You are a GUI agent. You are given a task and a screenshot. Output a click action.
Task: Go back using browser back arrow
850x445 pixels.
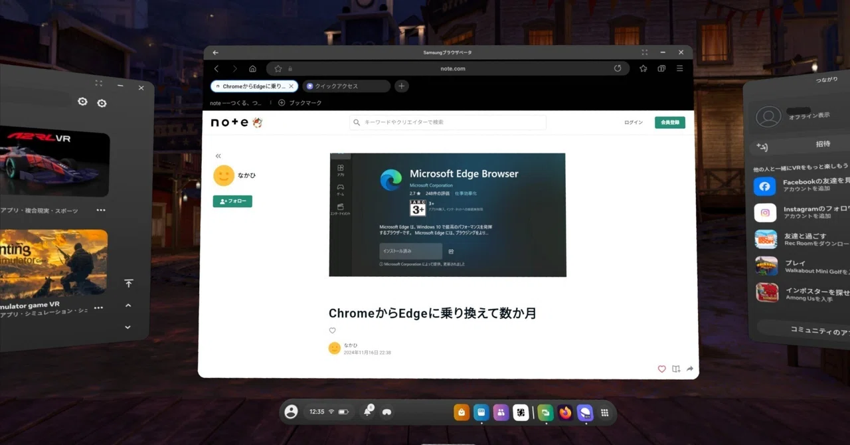pos(216,68)
